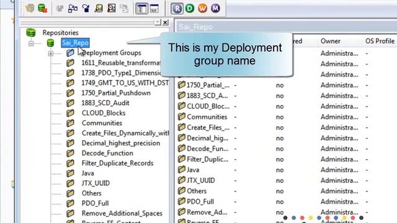This screenshot has height=223, width=397.
Task: Click the JTX_UUID folder icon in tree
Action: coord(70,183)
